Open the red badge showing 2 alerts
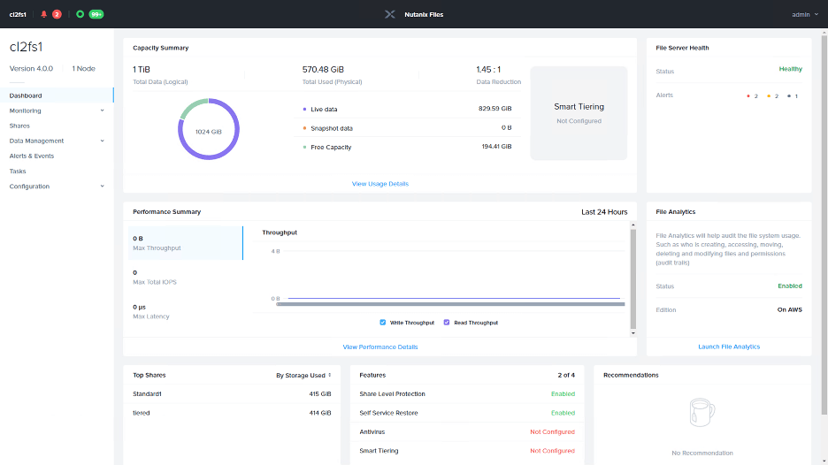Screen dimensions: 828x465 [57, 14]
